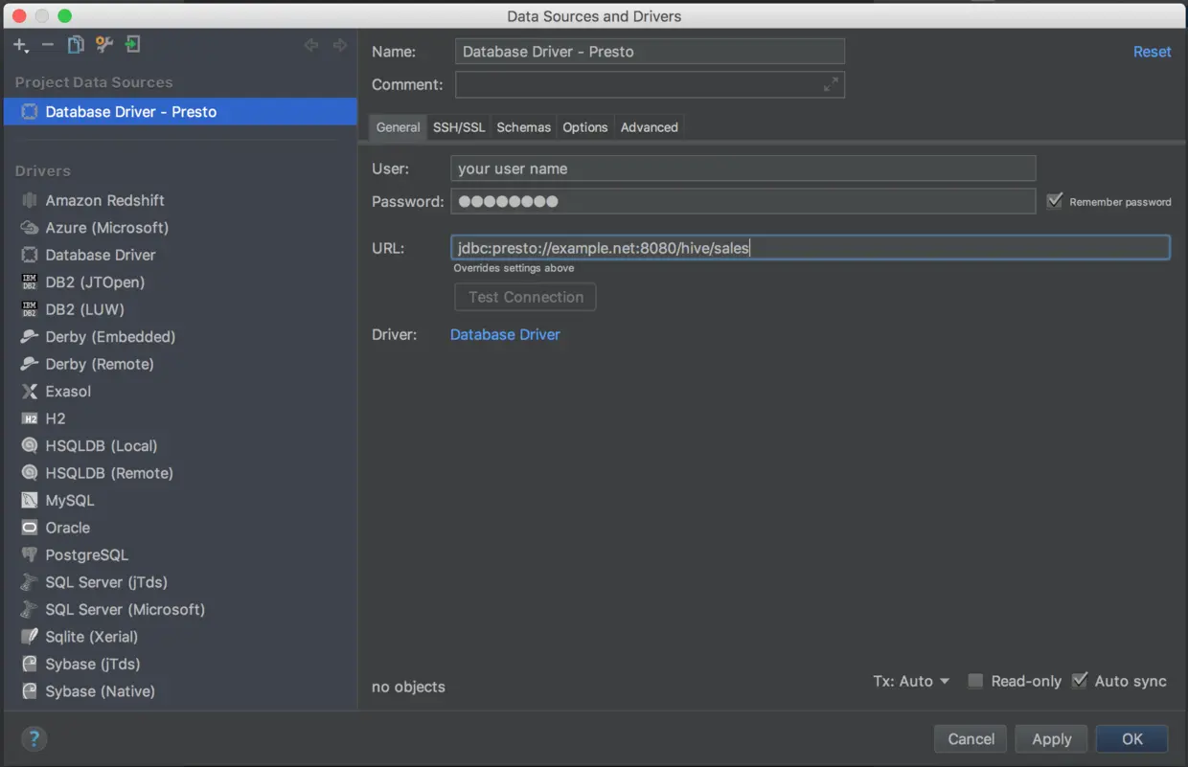Enable the Read-only checkbox

pos(975,681)
